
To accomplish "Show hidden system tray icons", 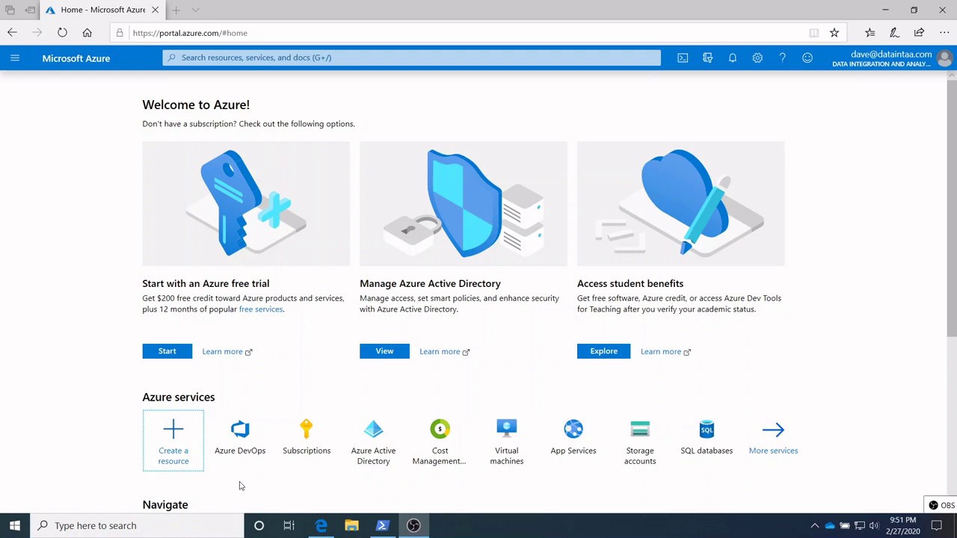I will click(x=815, y=525).
